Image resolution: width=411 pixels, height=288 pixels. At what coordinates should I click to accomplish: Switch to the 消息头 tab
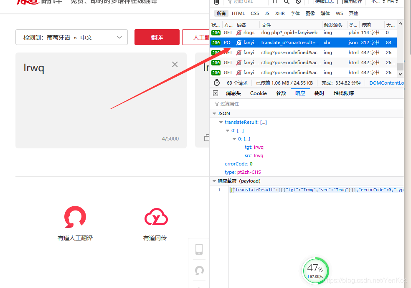coord(233,93)
